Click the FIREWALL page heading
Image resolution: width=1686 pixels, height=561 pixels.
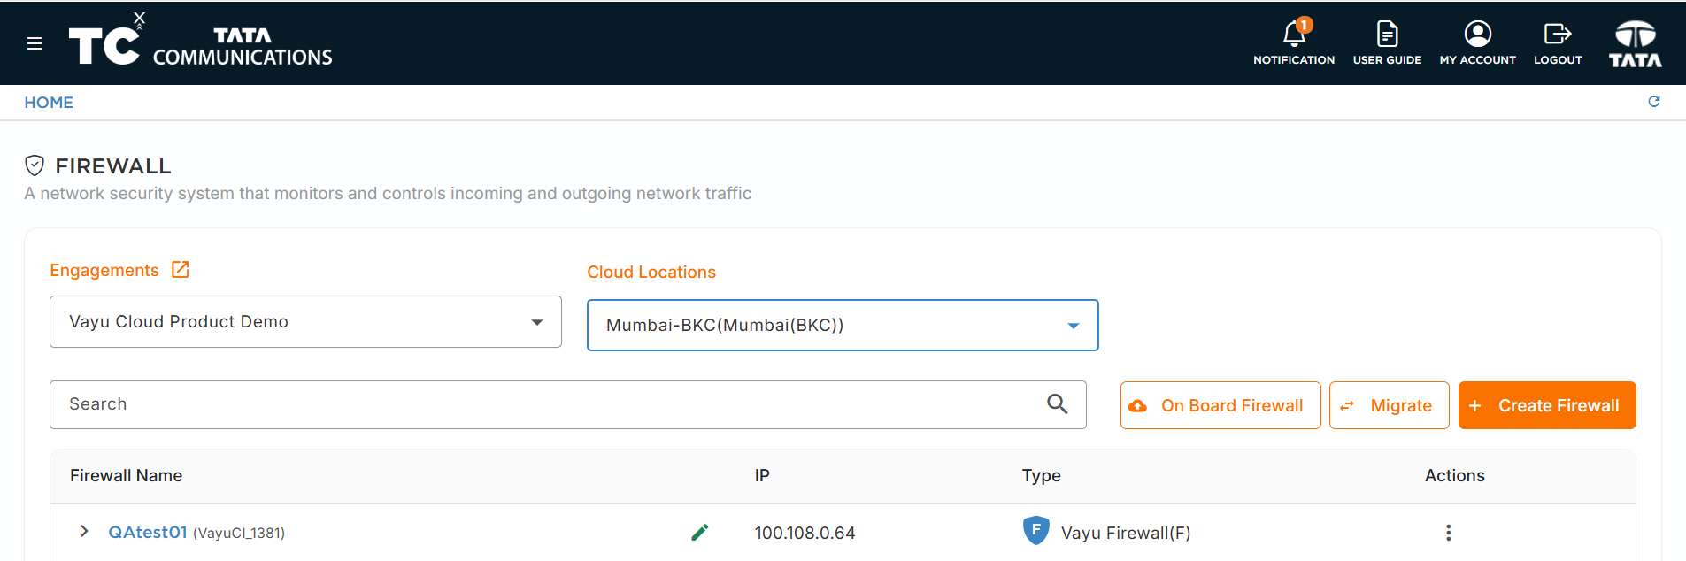(x=113, y=166)
